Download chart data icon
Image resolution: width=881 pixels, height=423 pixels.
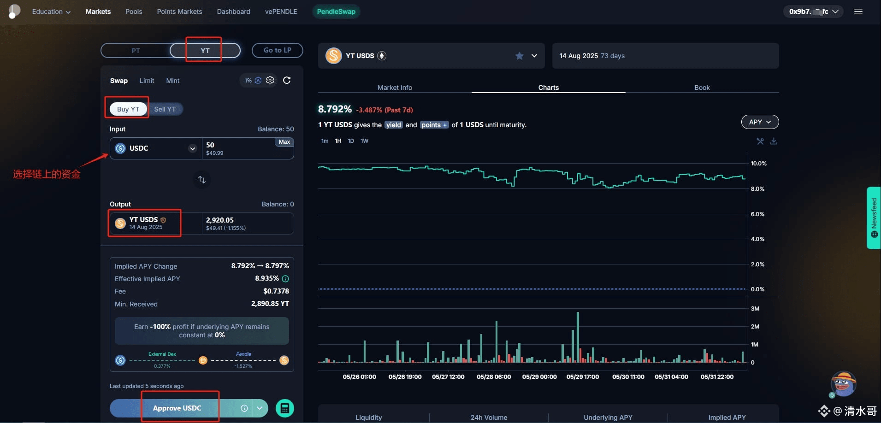(774, 141)
